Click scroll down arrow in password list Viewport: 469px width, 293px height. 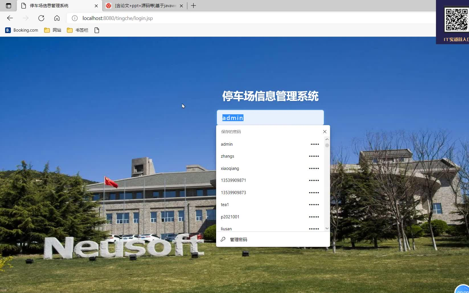tap(327, 228)
